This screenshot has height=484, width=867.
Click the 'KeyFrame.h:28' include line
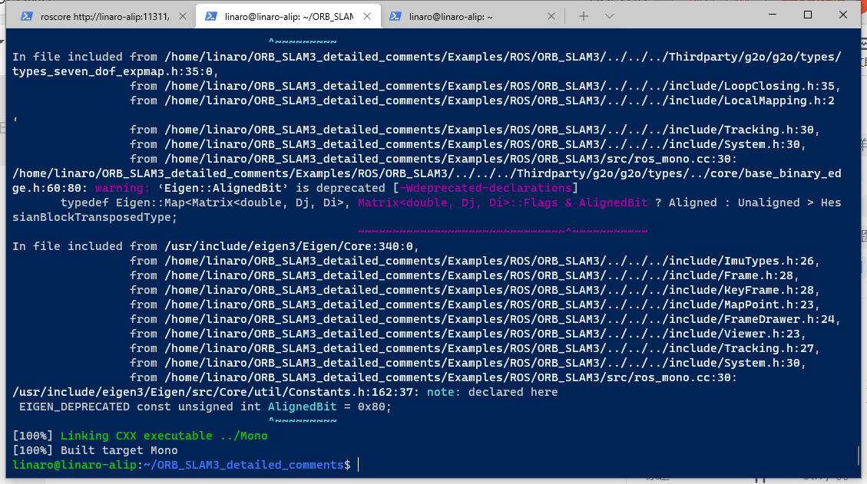pos(475,290)
